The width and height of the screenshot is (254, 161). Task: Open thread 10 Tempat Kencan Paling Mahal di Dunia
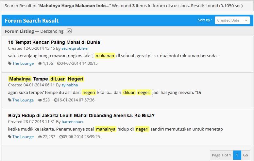(54, 42)
